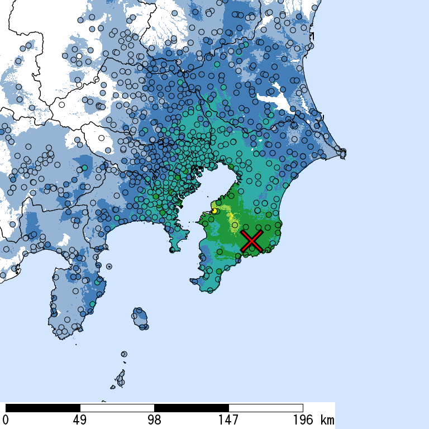Click the "147" scale bar label
Viewport: 429px width, 429px height.
228,420
